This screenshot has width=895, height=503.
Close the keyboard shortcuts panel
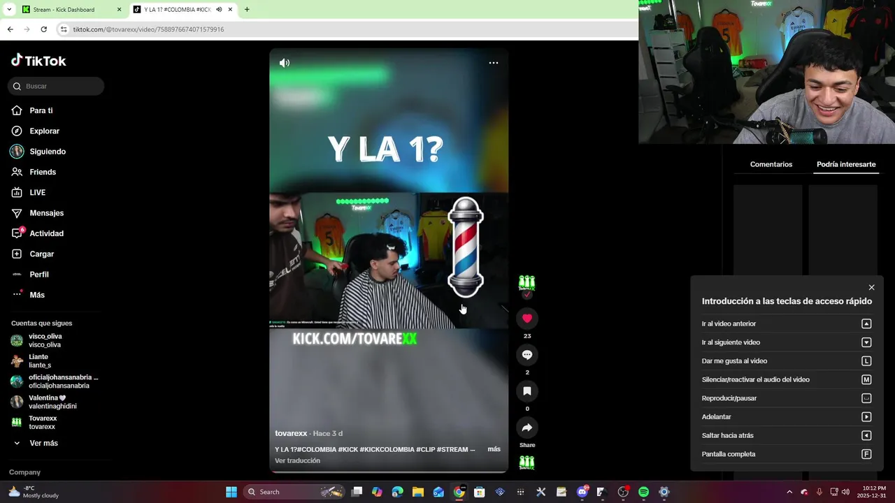(871, 288)
